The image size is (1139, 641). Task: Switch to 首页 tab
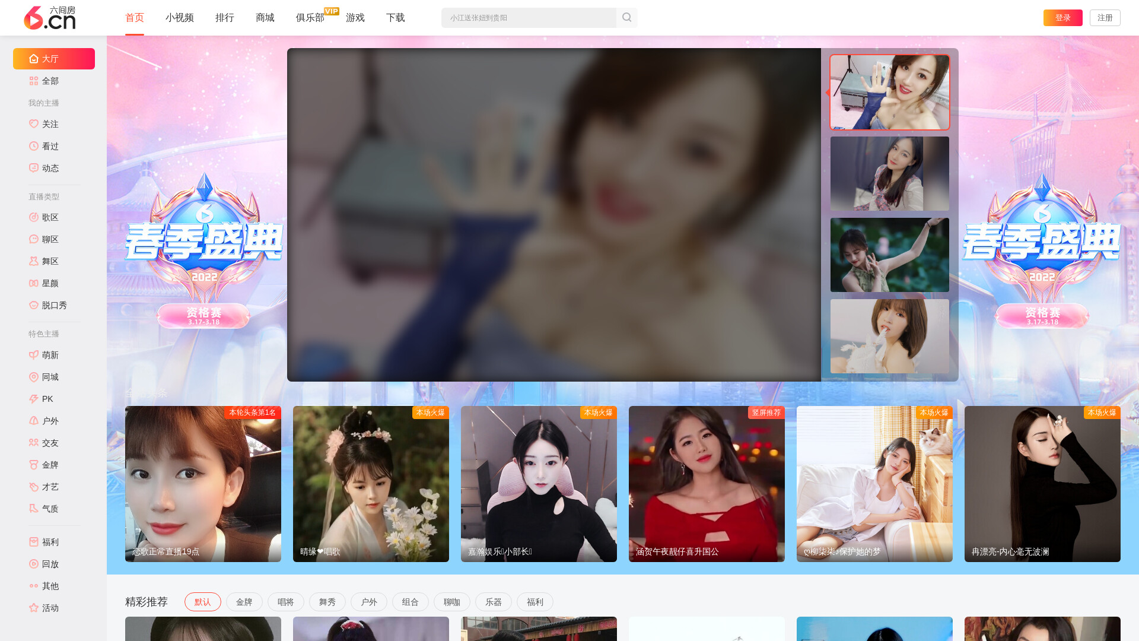click(135, 18)
